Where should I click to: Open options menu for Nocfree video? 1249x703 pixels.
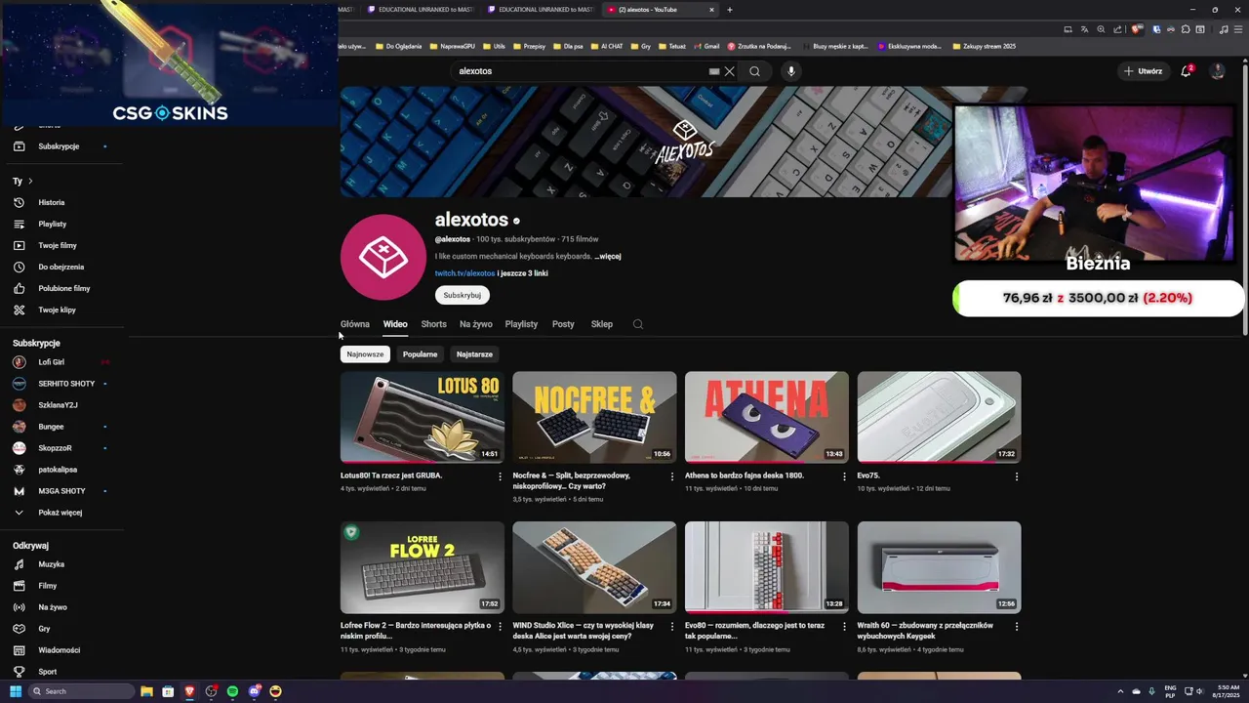(x=672, y=476)
